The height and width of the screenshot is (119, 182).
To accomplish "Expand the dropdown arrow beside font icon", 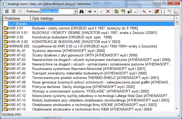I will pyautogui.click(x=150, y=11).
